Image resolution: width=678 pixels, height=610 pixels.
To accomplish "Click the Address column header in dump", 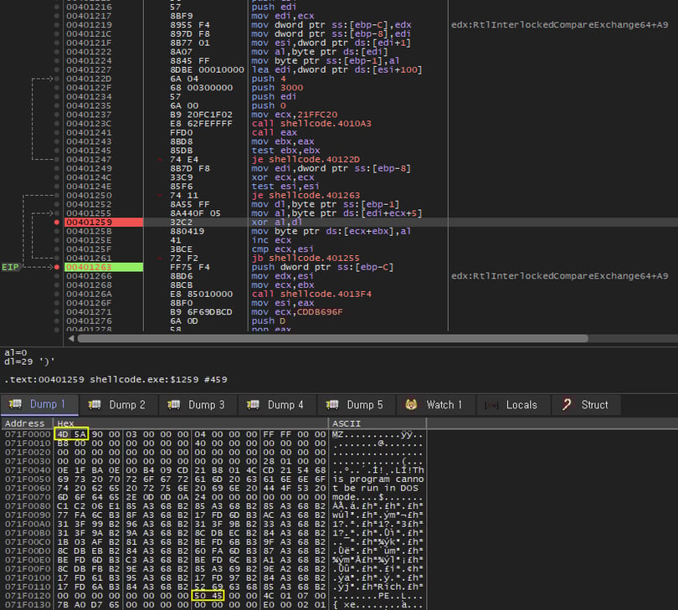I will pos(25,423).
